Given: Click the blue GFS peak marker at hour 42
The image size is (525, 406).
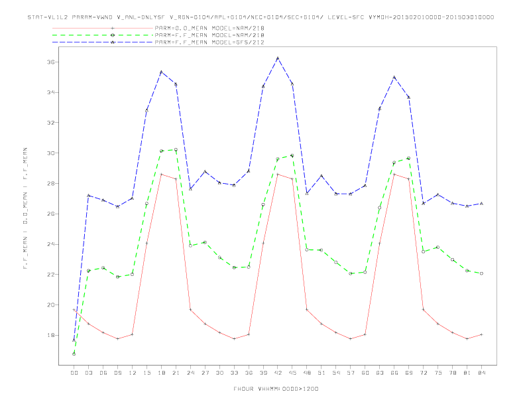Looking at the screenshot, I should click(x=278, y=58).
